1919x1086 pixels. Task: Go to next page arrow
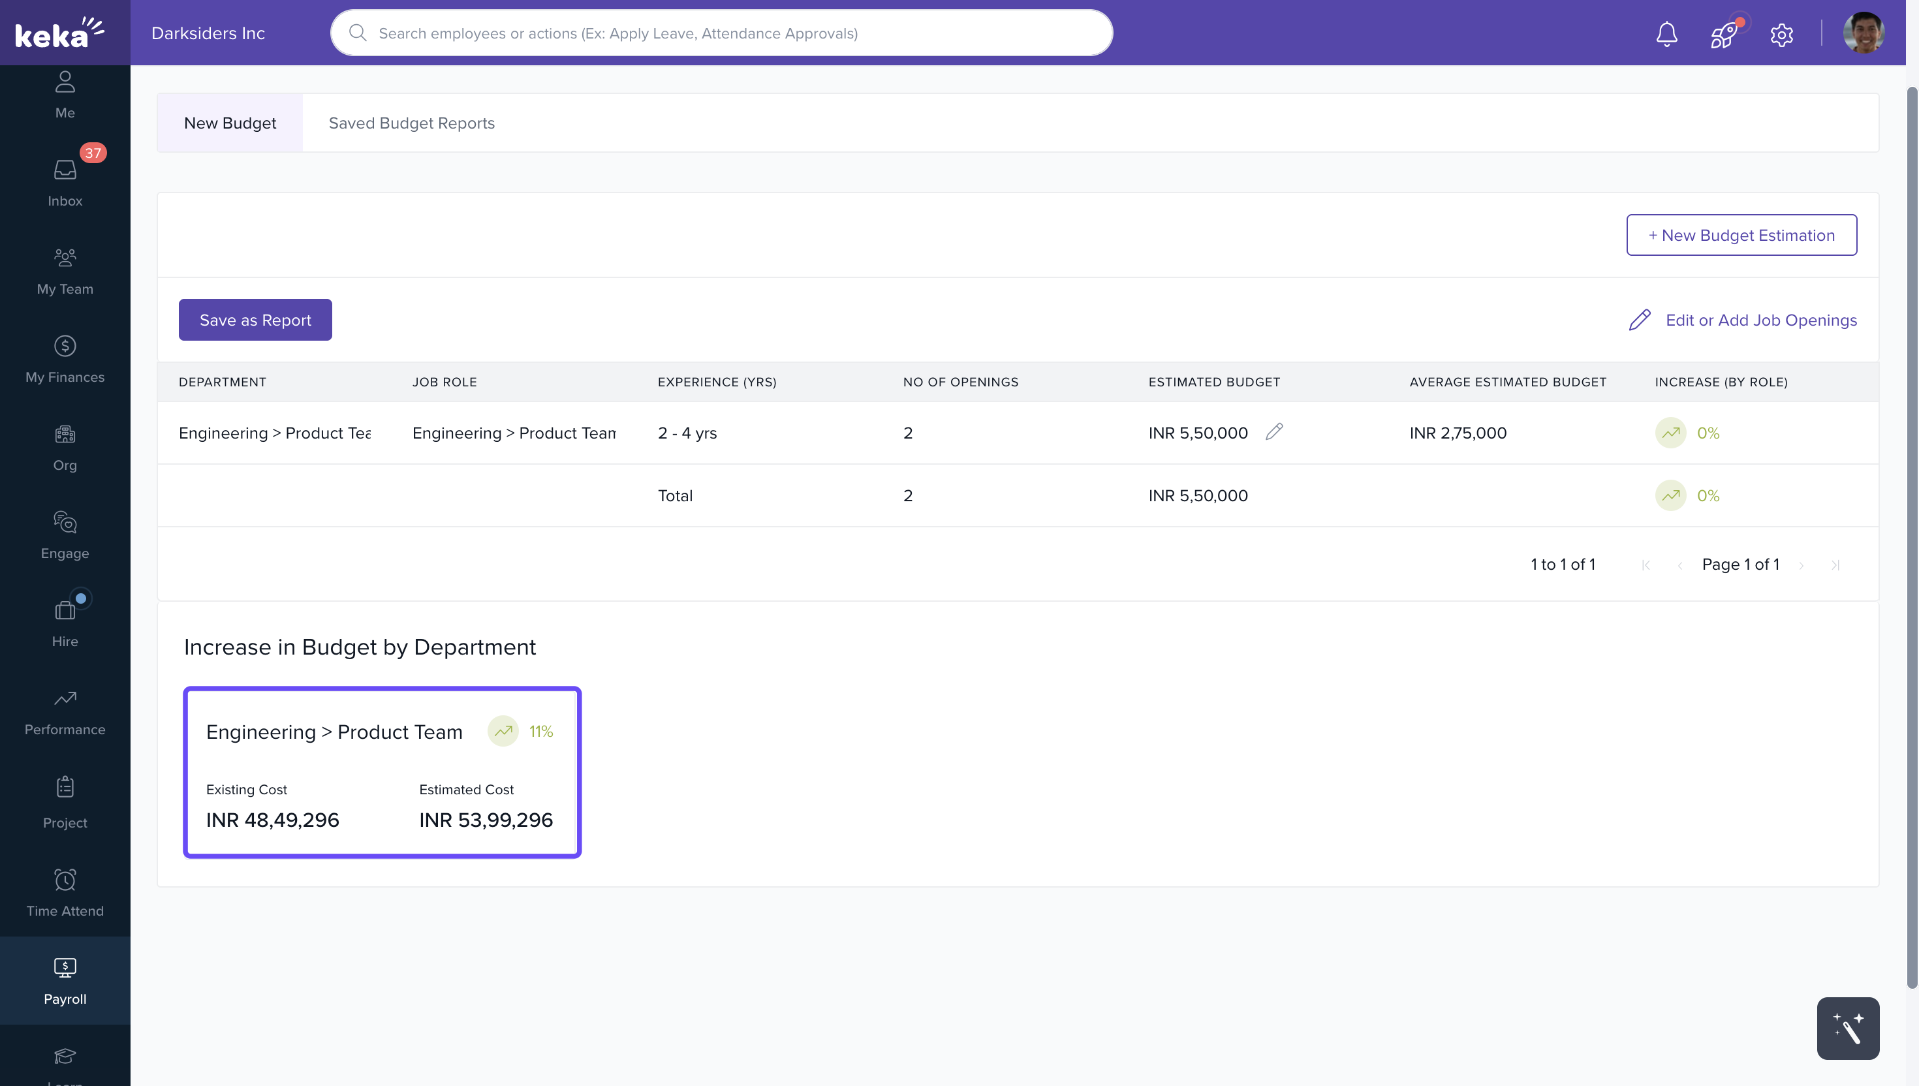[1801, 565]
